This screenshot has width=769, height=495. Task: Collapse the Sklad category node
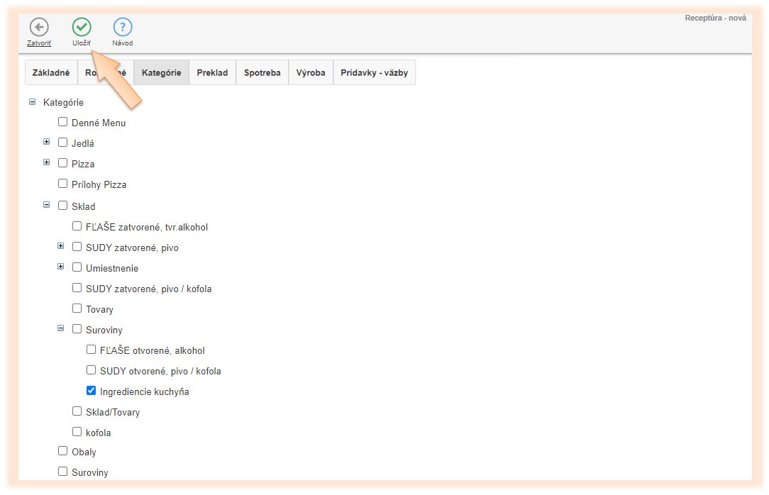click(x=47, y=205)
